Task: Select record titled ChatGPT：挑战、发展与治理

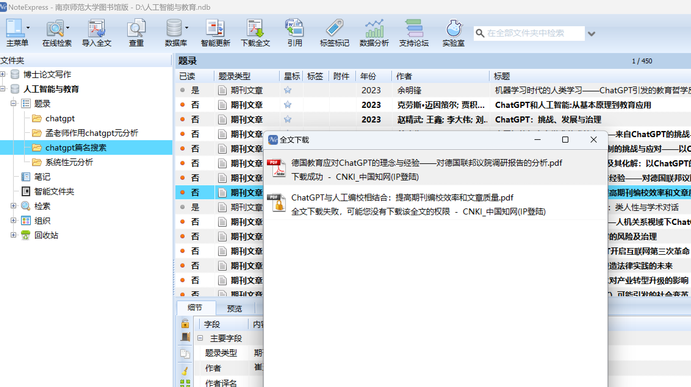Action: (548, 119)
